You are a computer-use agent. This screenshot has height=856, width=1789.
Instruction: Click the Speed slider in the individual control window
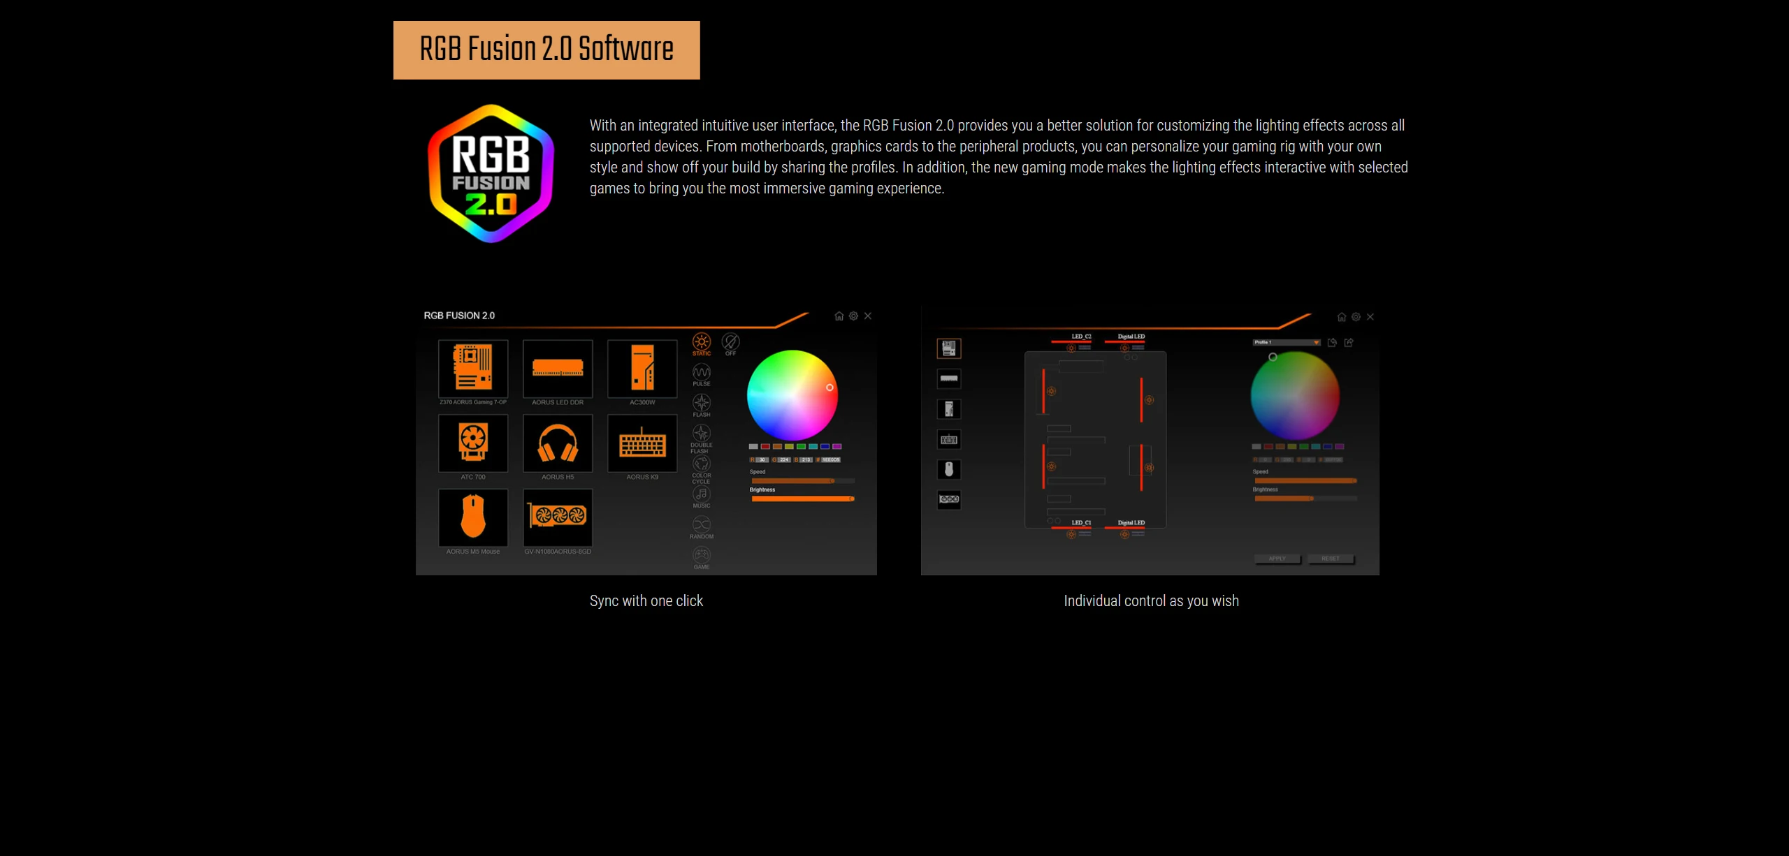coord(1305,481)
